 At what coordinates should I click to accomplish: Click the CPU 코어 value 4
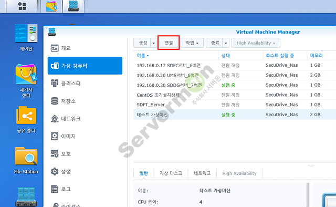click(201, 202)
